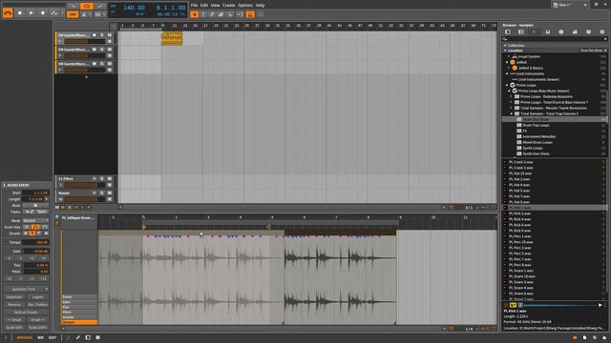Toggle the arranger loop button
Viewport: 611px width, 343px height.
tap(87, 6)
